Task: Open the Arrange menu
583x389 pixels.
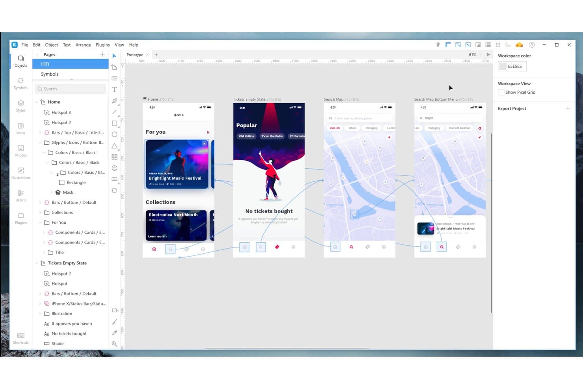Action: coord(83,45)
